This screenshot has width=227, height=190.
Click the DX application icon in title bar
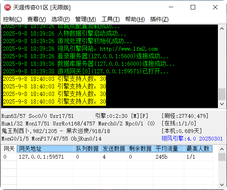pos(8,7)
